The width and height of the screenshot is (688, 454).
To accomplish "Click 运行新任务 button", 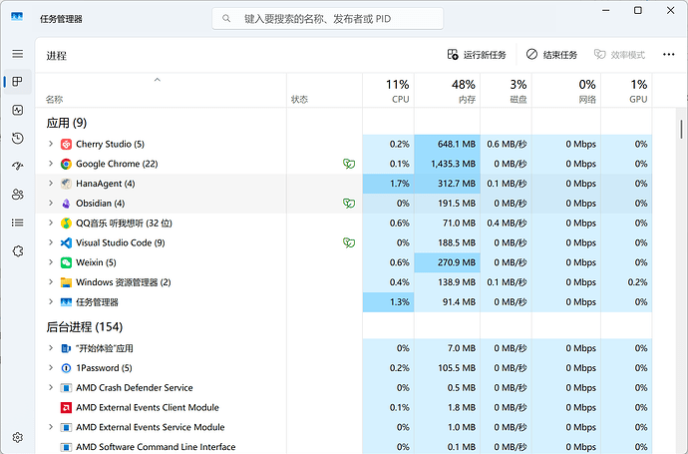I will tap(477, 55).
